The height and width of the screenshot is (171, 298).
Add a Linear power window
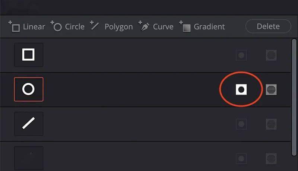[x=27, y=27]
